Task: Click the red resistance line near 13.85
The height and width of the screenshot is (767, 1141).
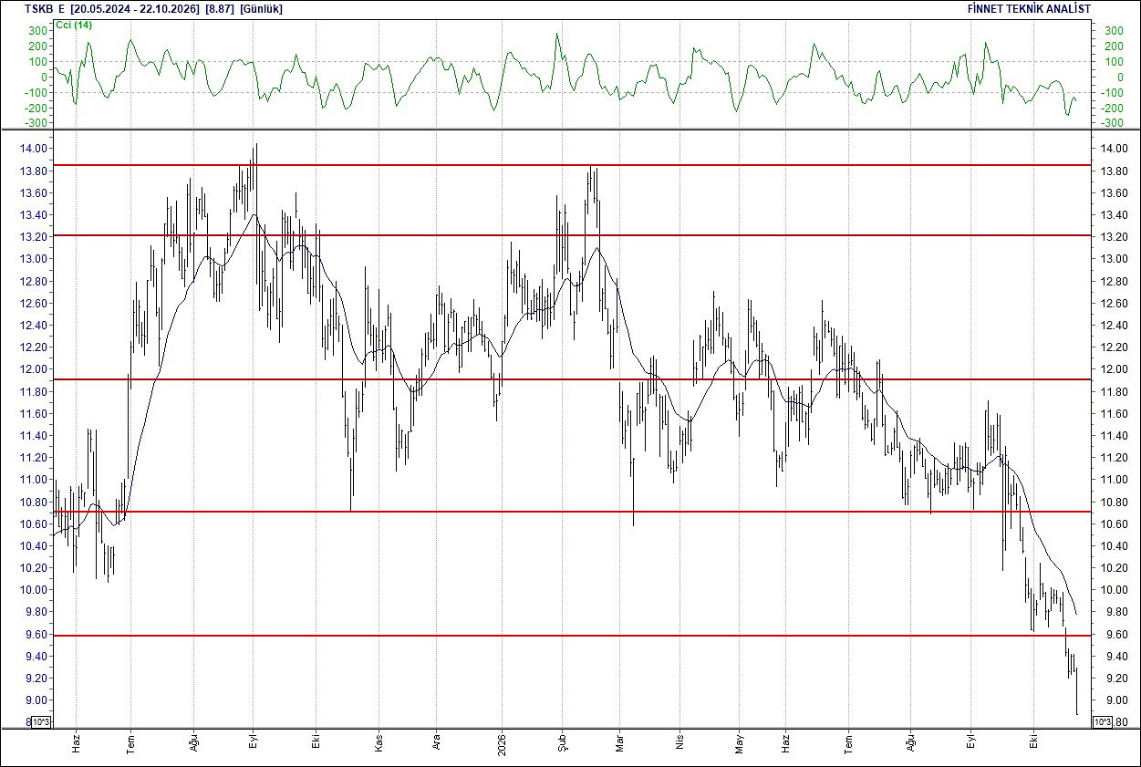Action: pos(570,165)
